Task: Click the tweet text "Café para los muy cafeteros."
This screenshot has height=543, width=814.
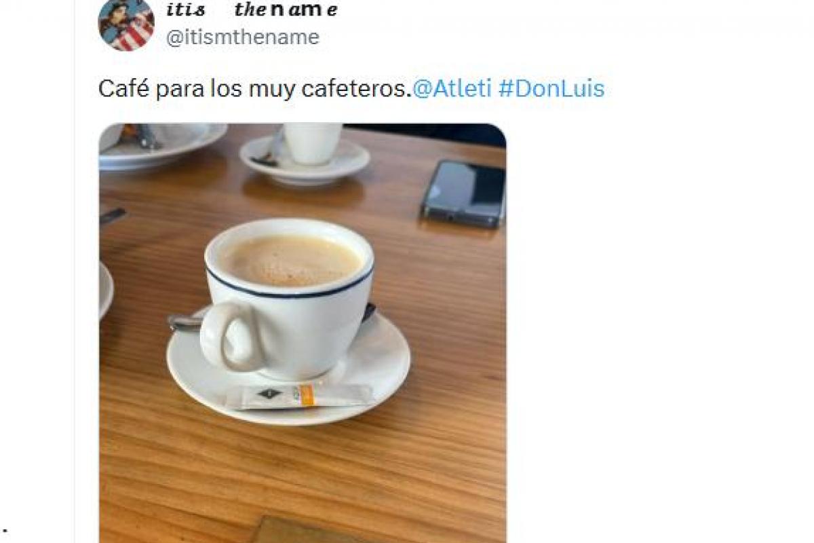Action: 255,89
